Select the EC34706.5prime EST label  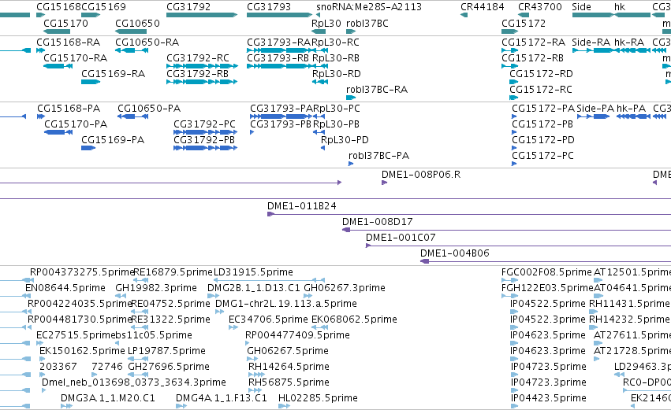coord(268,320)
